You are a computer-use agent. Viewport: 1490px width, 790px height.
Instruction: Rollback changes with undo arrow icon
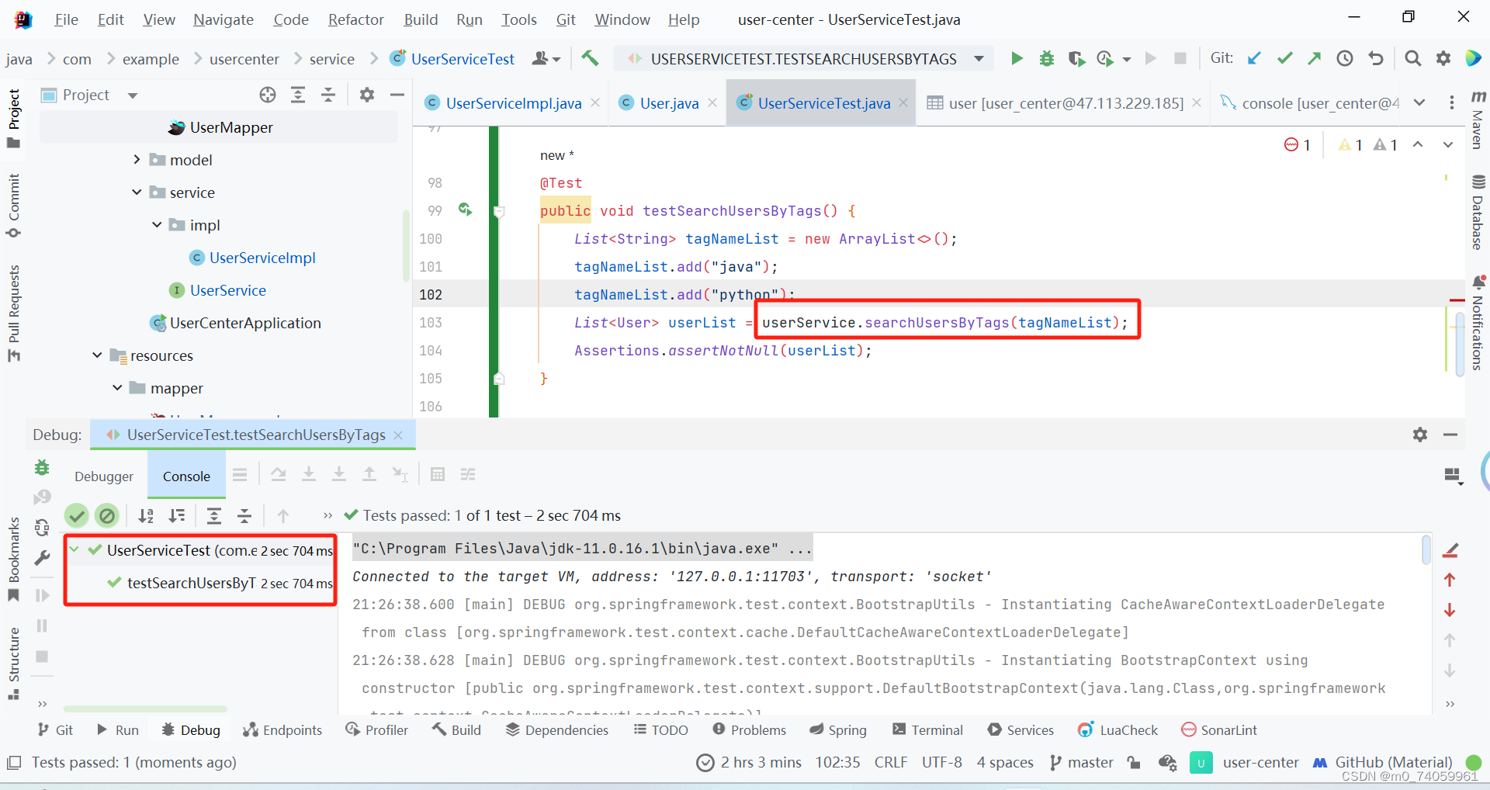click(1375, 58)
